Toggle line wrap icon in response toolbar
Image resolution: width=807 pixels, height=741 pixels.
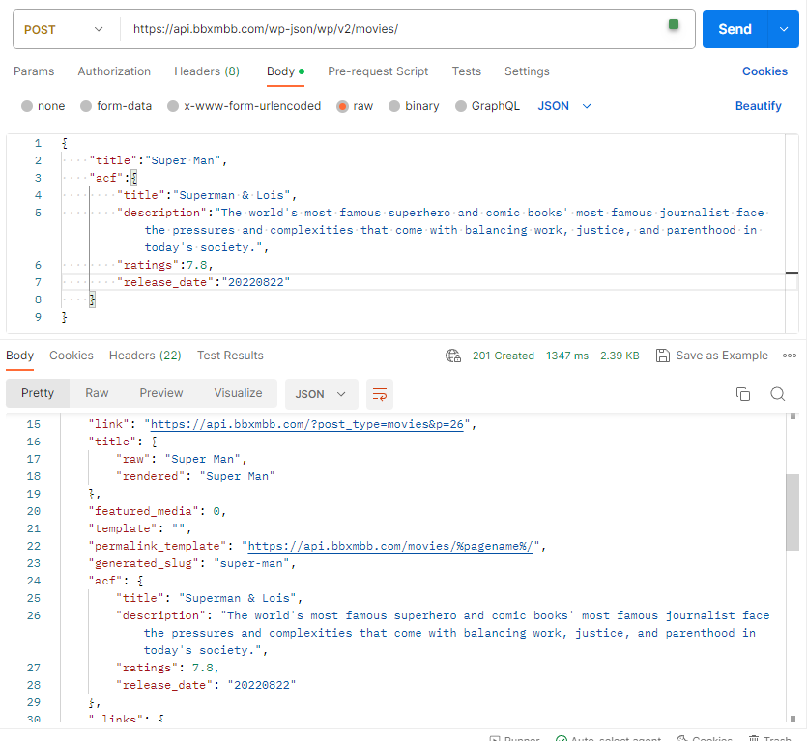[380, 394]
